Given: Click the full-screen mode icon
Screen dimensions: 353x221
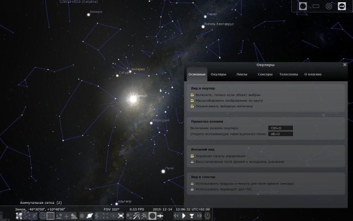Looking at the screenshot, I should coord(121,215).
